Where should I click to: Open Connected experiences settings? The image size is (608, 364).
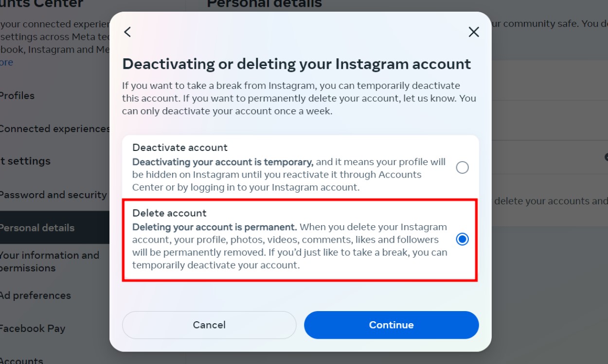coord(54,128)
